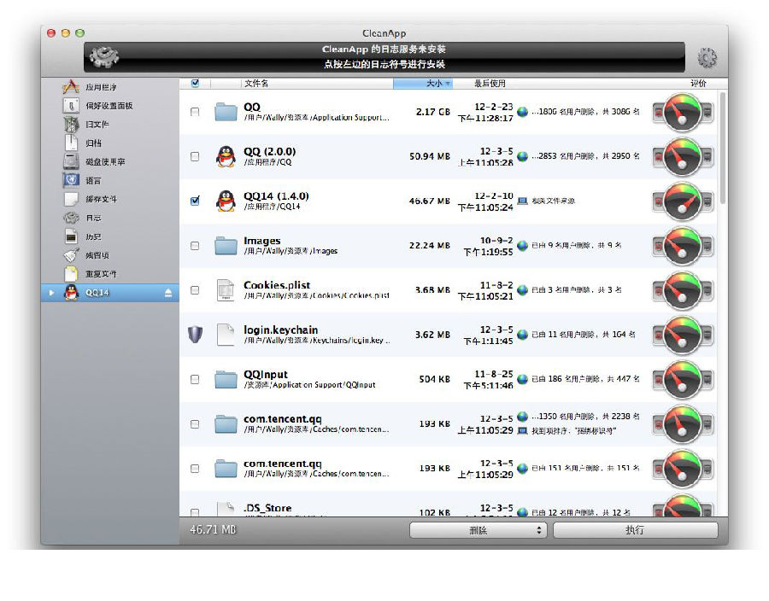Open 应用程序 (Applications) in the sidebar

[101, 87]
